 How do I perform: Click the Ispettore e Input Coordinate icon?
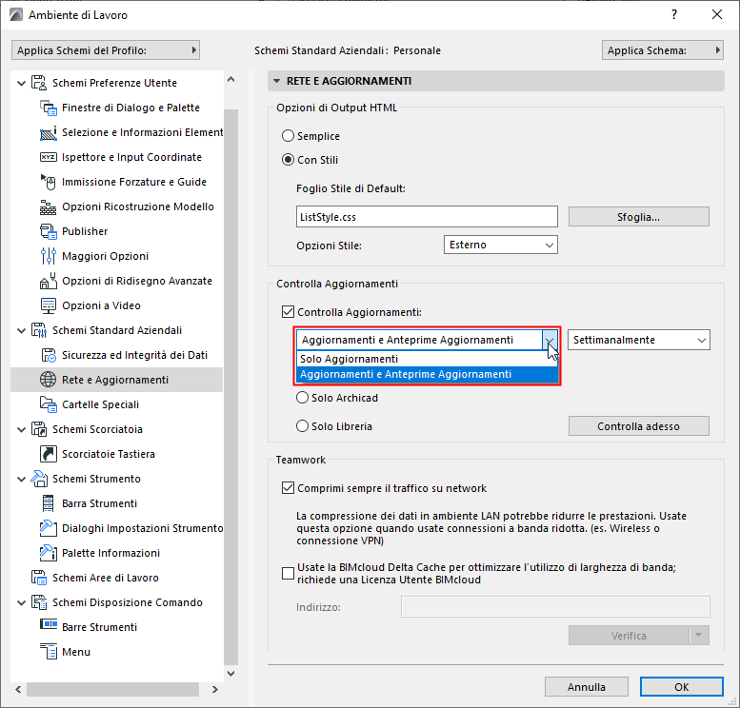coord(49,157)
